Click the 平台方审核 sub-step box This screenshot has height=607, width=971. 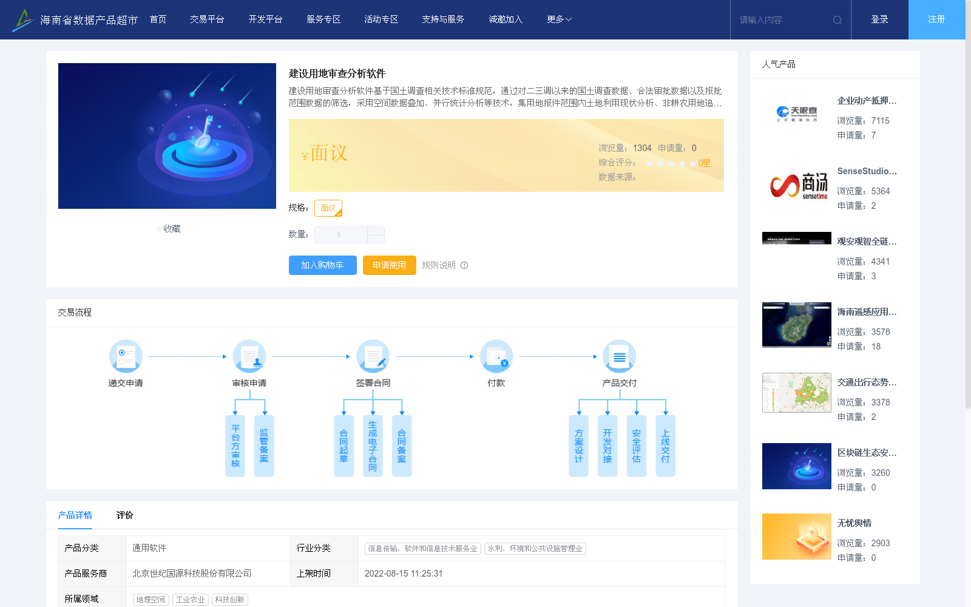coord(235,446)
